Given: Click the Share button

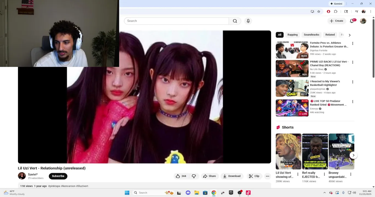Looking at the screenshot, I should pos(209,176).
